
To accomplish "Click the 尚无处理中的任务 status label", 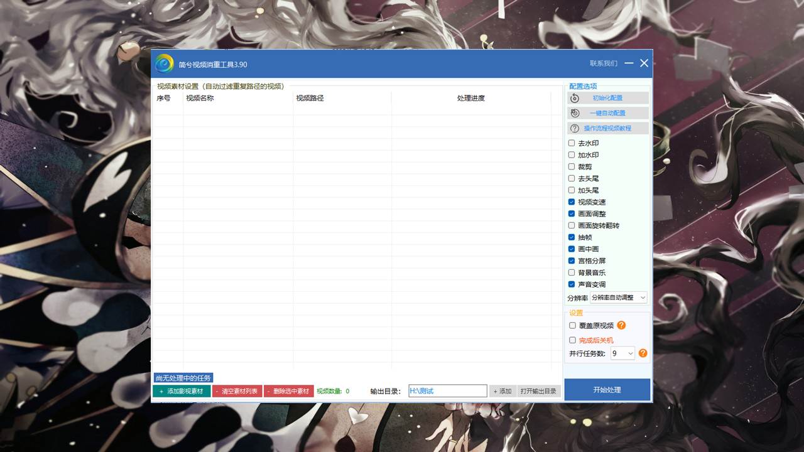I will coord(183,378).
